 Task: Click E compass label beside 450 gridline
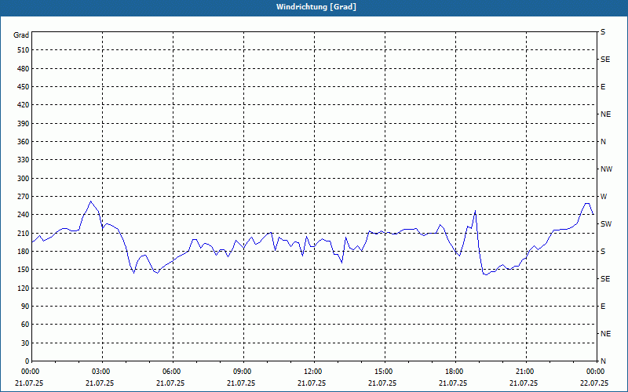point(603,87)
